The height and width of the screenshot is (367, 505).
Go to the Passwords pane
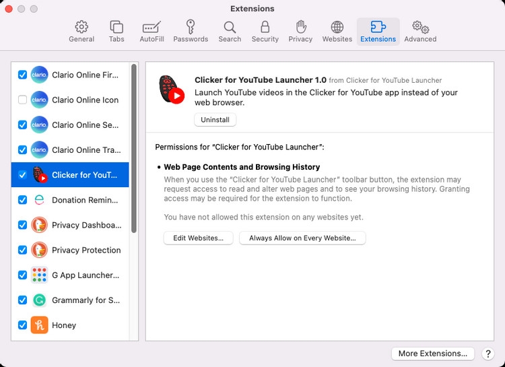(x=191, y=31)
